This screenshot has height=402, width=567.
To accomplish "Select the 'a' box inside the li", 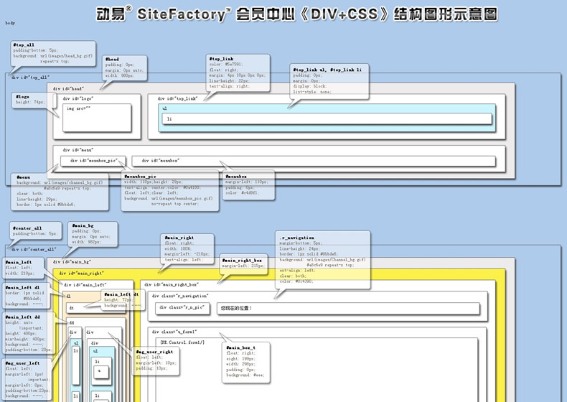I will 101,372.
